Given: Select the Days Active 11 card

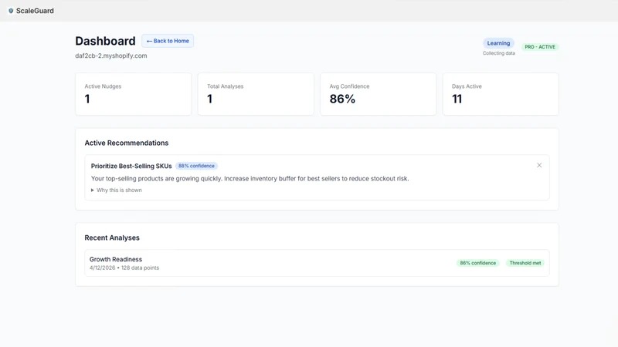Looking at the screenshot, I should tap(501, 94).
